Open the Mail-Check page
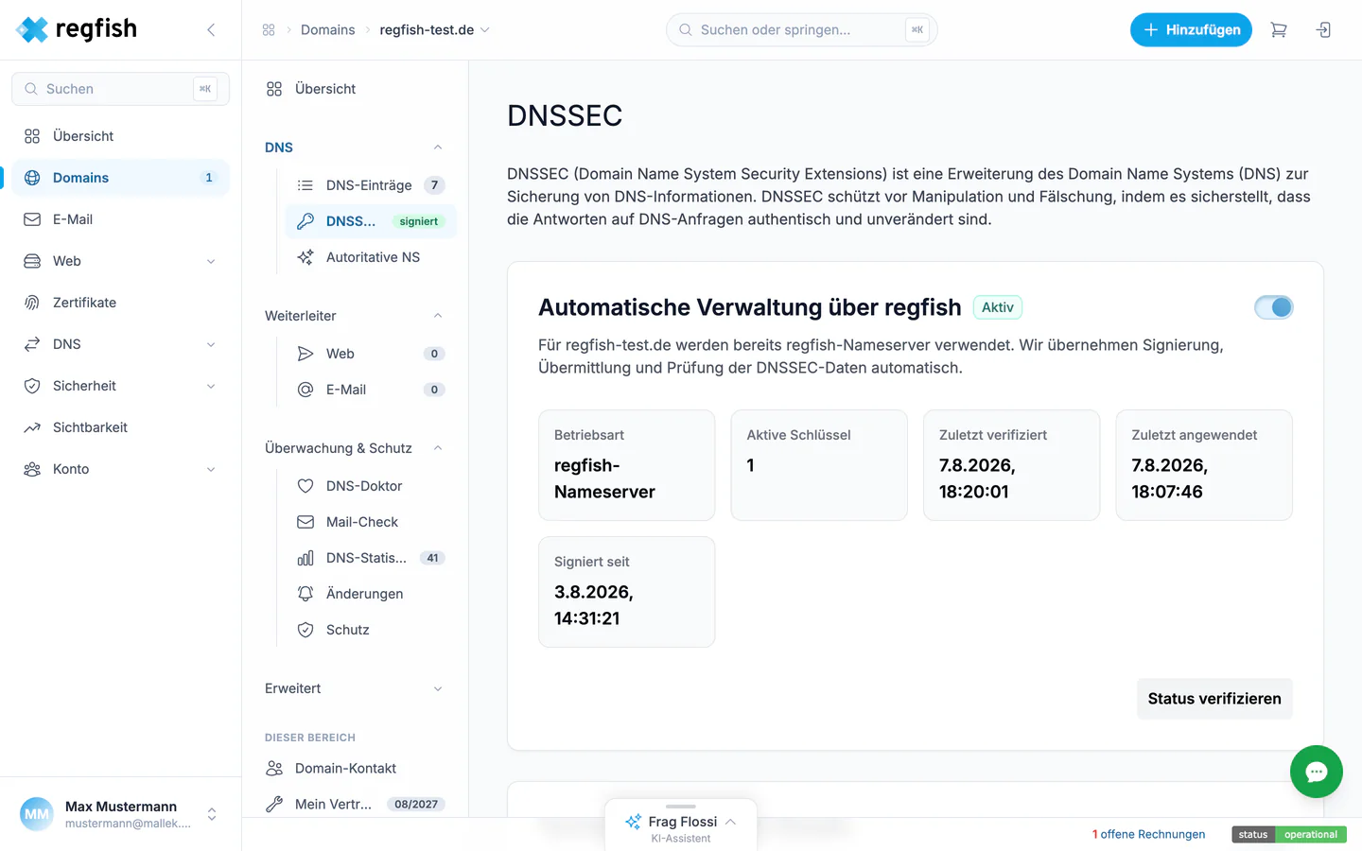The height and width of the screenshot is (851, 1362). point(371,522)
